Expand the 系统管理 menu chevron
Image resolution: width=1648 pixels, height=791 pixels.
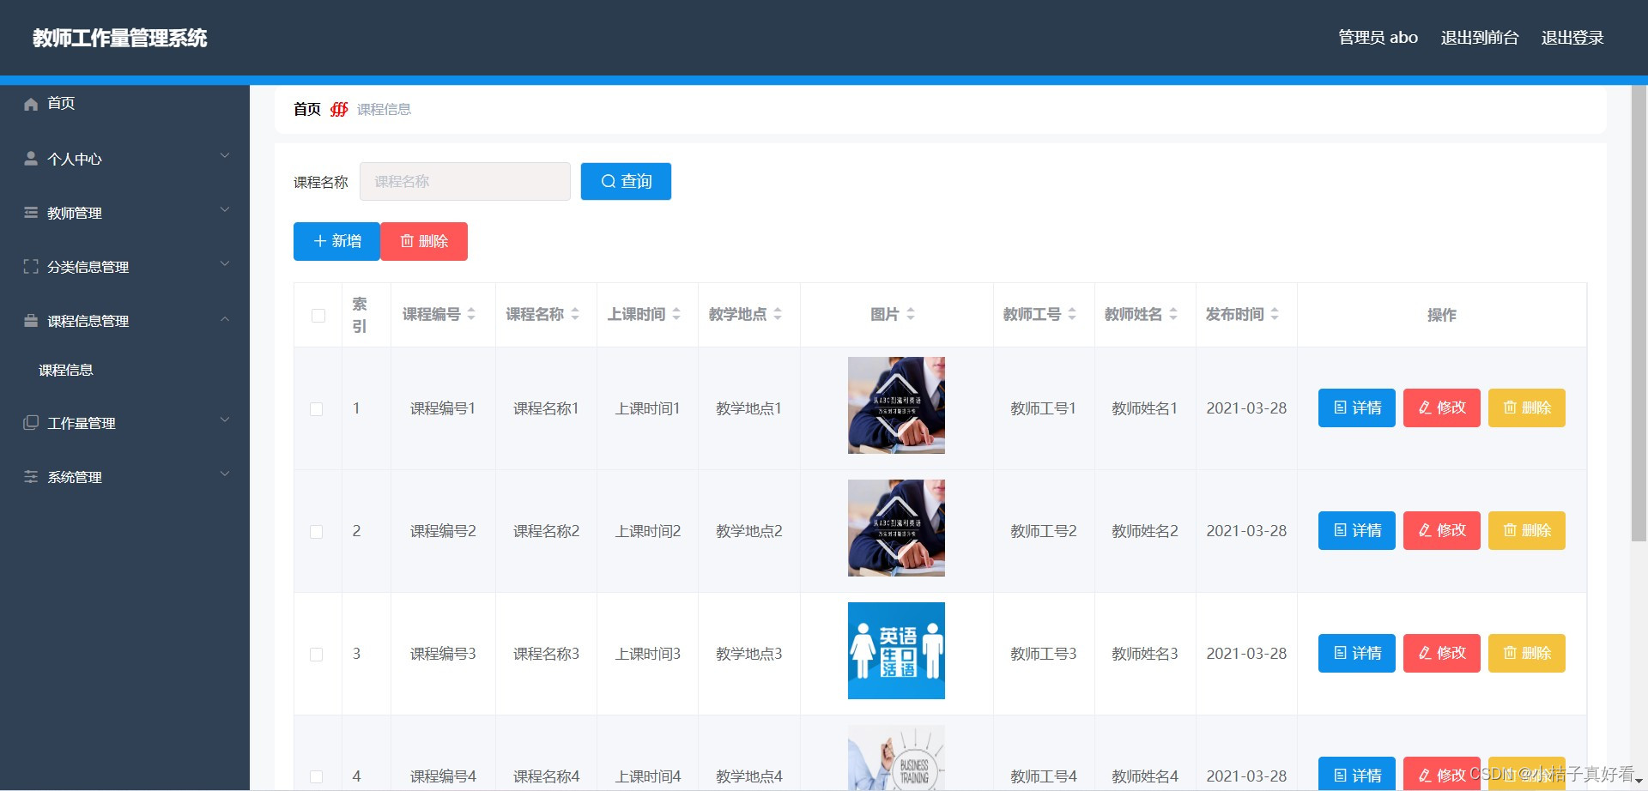(x=225, y=474)
